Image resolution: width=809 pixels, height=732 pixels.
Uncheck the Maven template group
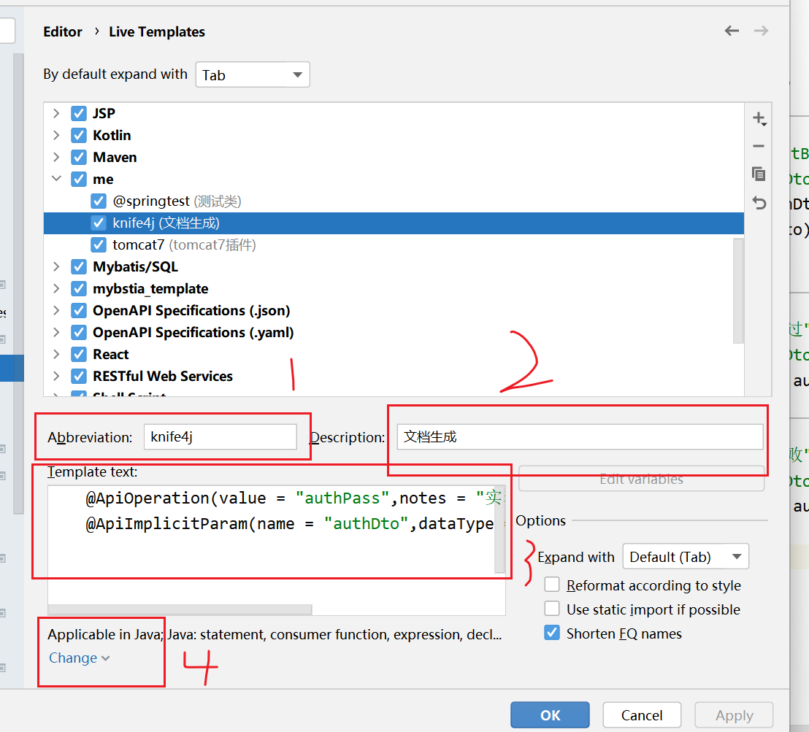(x=79, y=157)
